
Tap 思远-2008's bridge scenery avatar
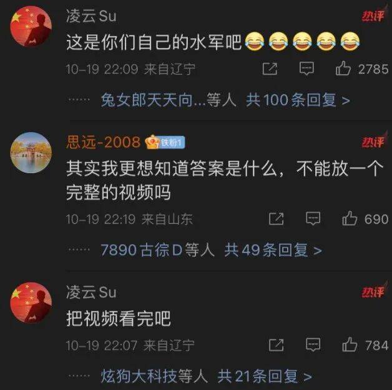[x=31, y=153]
